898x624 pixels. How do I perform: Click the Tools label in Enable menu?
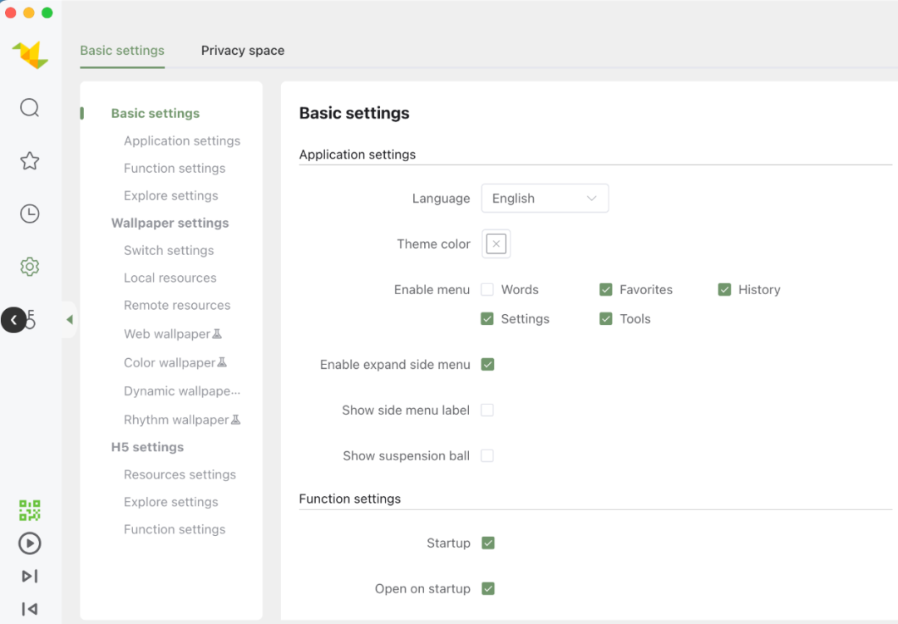(x=635, y=319)
